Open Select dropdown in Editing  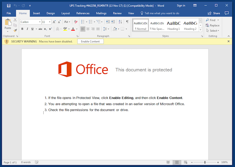(213, 31)
